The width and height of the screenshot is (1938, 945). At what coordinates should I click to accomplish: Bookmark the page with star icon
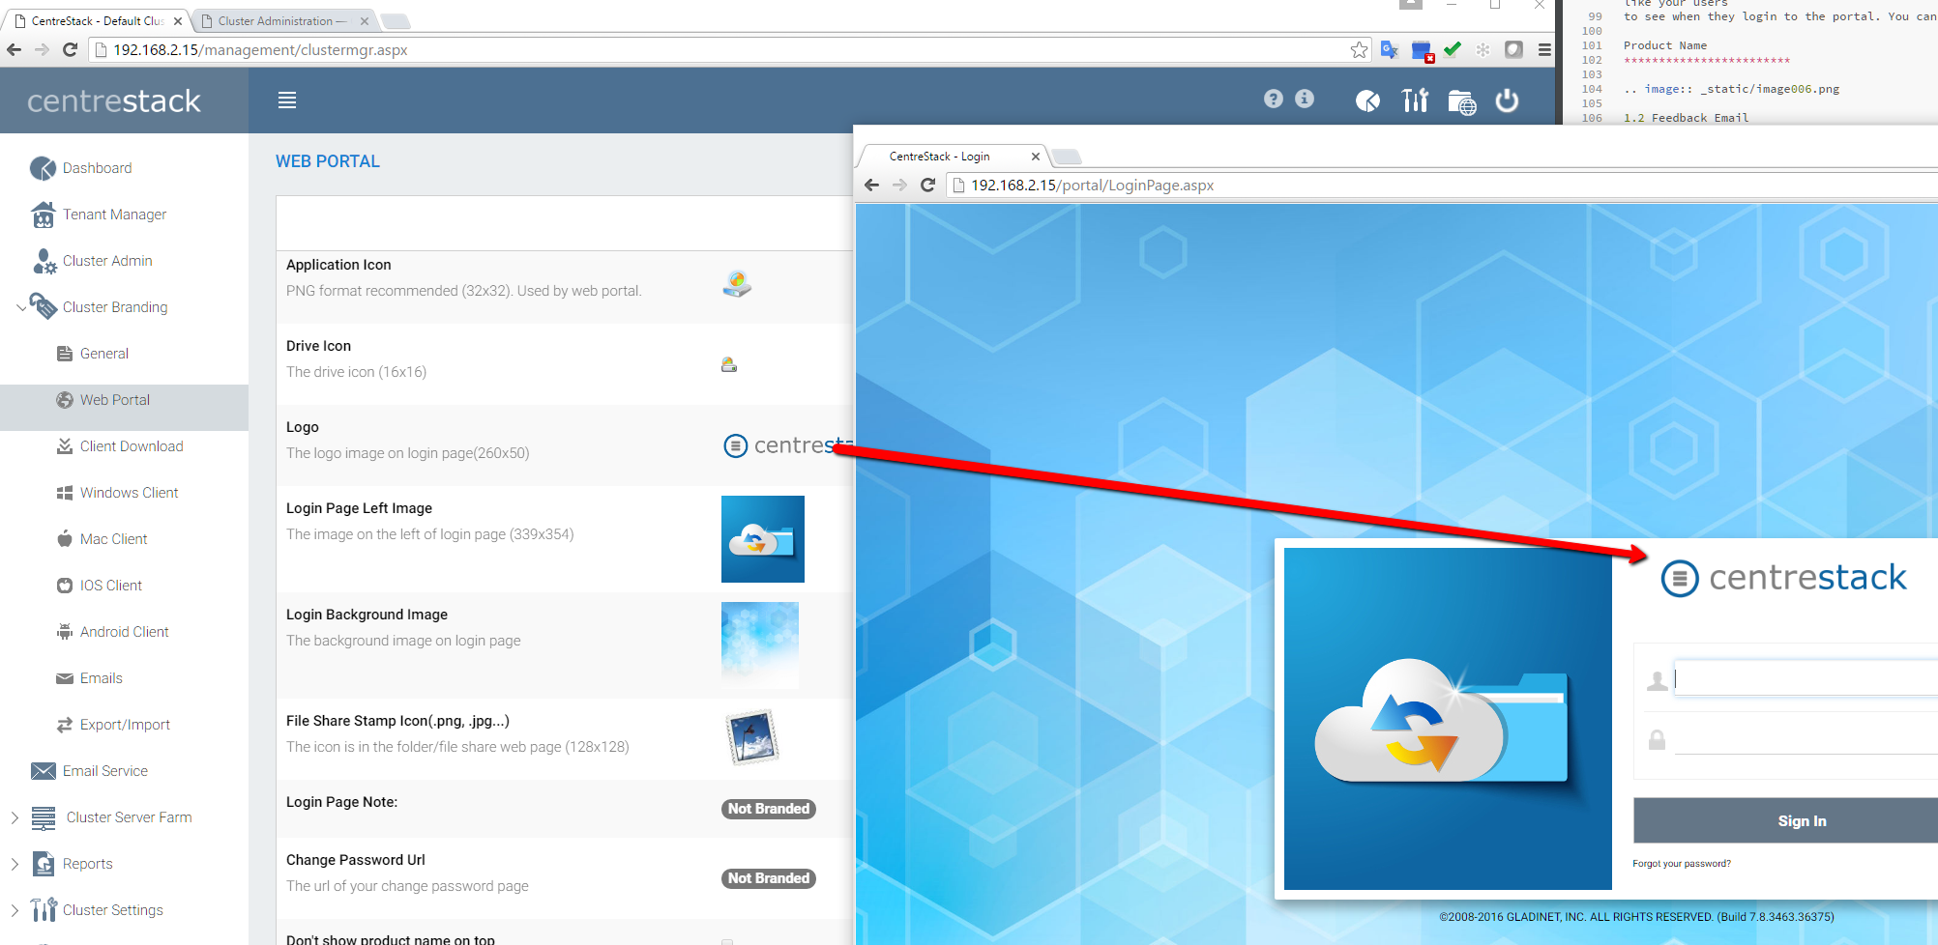pos(1360,50)
